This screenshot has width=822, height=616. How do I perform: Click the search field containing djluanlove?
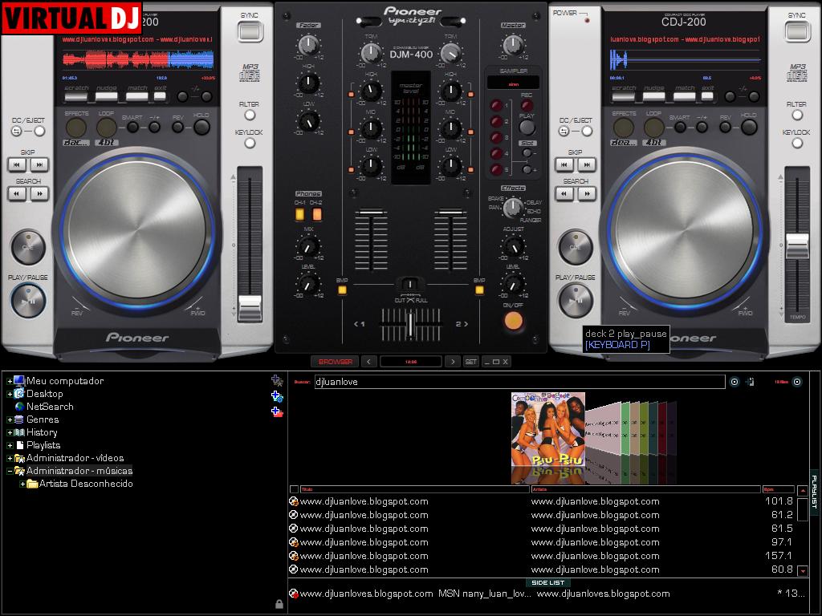click(519, 382)
